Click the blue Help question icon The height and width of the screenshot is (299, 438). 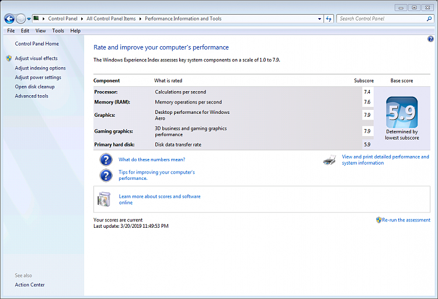tap(430, 39)
